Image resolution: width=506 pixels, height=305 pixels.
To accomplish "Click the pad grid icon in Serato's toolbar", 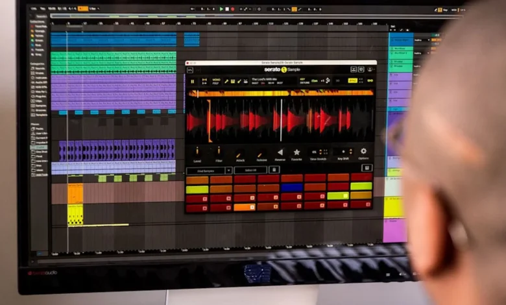I will [233, 81].
